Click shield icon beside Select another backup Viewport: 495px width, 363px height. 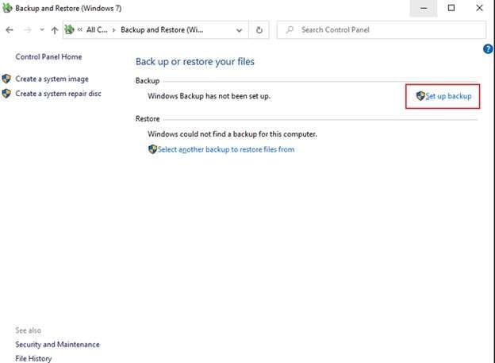pyautogui.click(x=153, y=149)
